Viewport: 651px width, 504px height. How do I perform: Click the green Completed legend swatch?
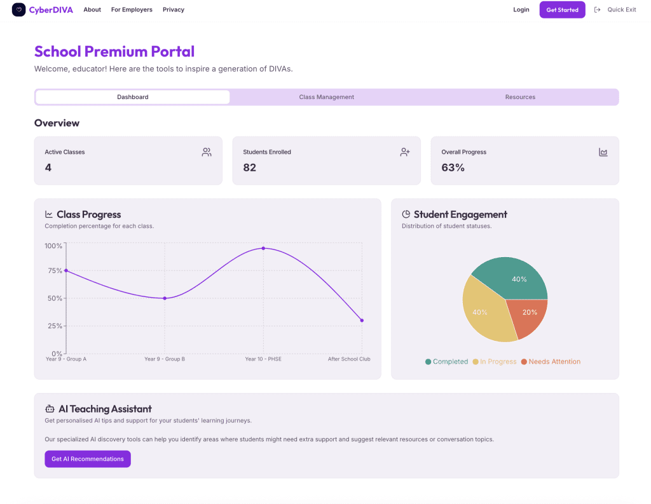click(x=428, y=362)
